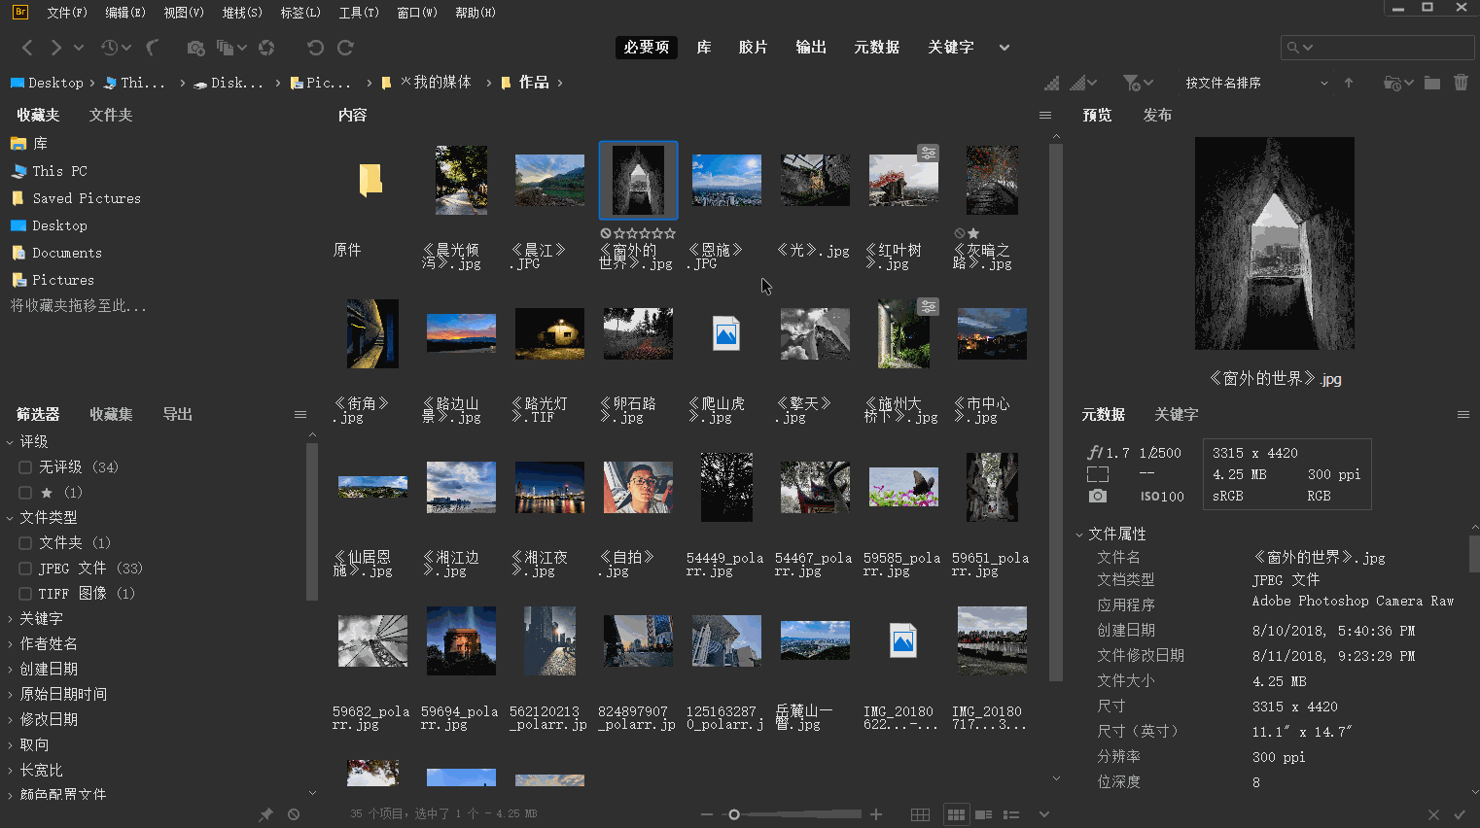
Task: Click the rotate counterclockwise icon
Action: 317,47
